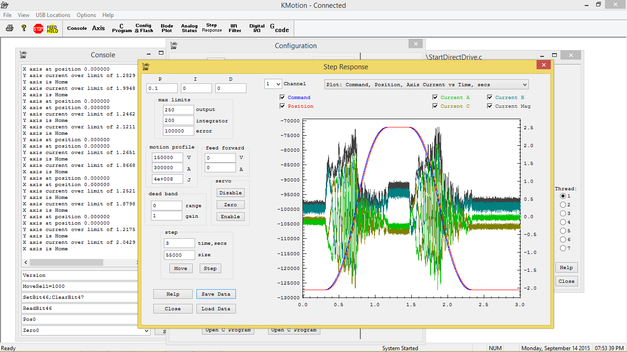
Task: Uncheck the Command plot checkbox
Action: (282, 98)
